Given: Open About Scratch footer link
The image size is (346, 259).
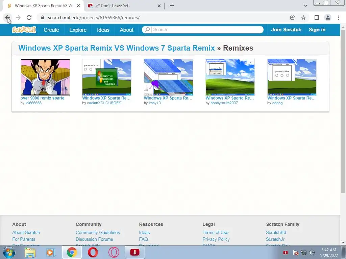Looking at the screenshot, I should (x=26, y=233).
